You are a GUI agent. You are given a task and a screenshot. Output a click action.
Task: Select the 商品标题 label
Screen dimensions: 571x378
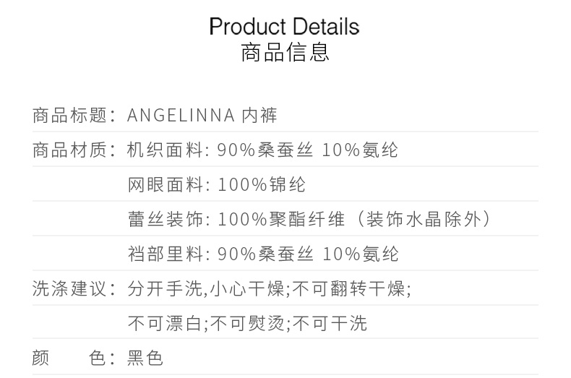pyautogui.click(x=69, y=115)
